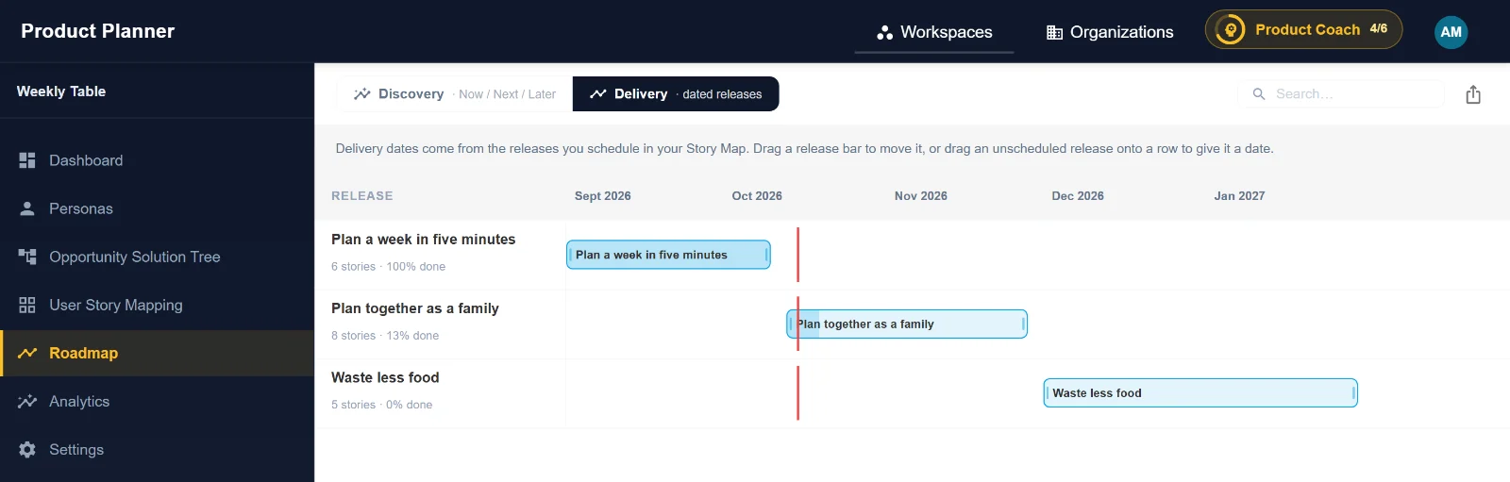The image size is (1510, 482).
Task: Open the Product Coach 4/6 button
Action: (x=1303, y=29)
